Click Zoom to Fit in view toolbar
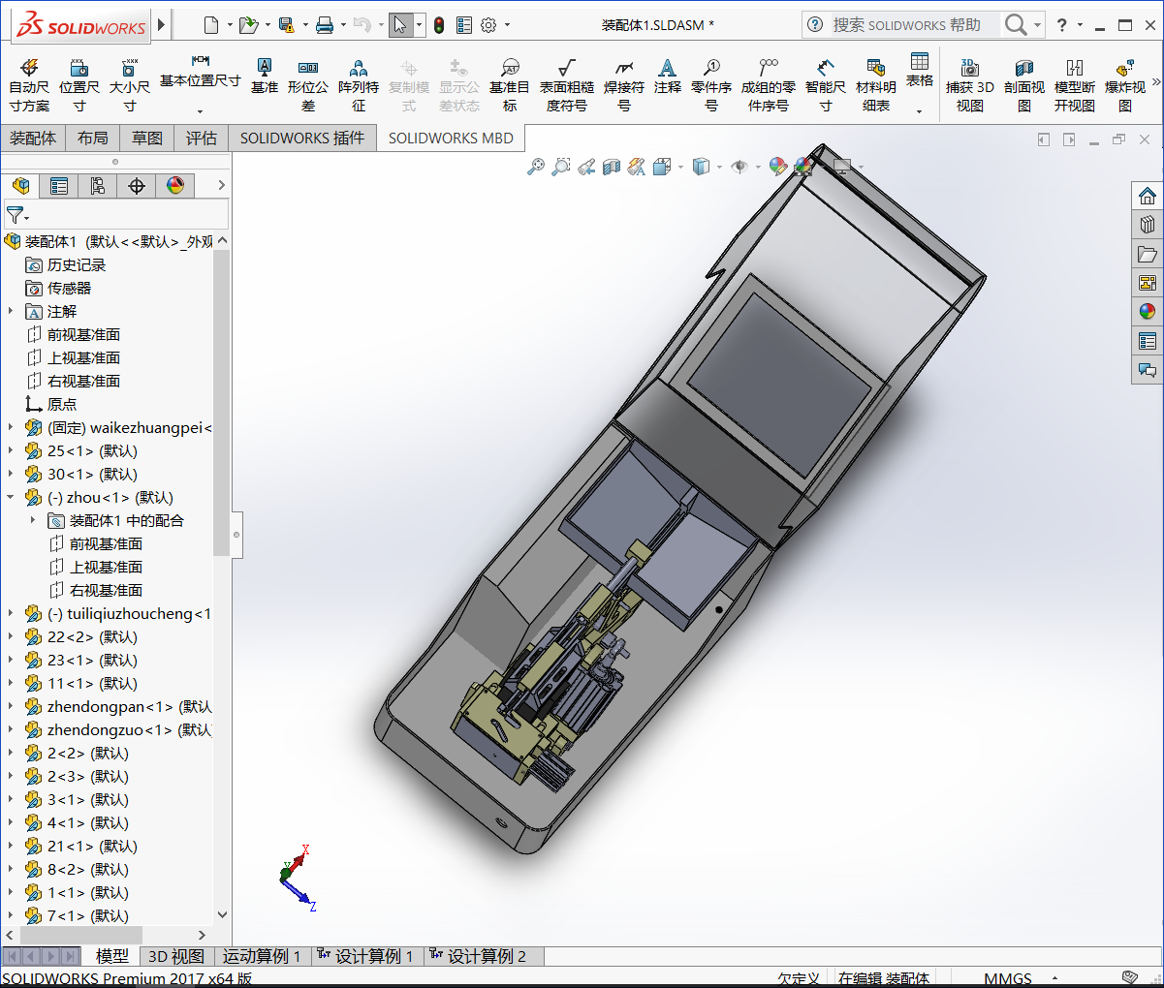Image resolution: width=1164 pixels, height=988 pixels. tap(535, 167)
